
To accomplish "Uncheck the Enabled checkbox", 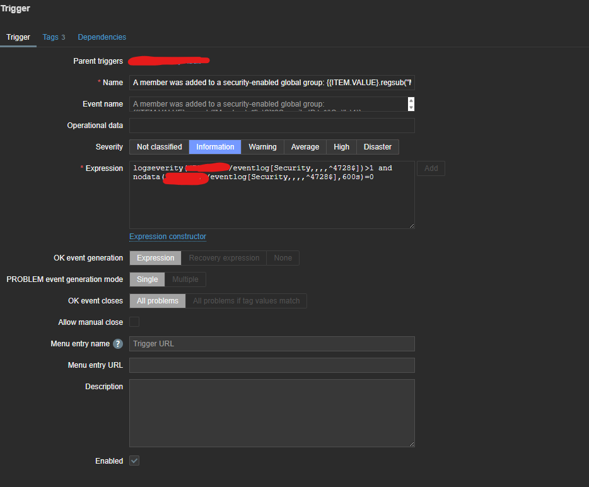I will pos(134,461).
